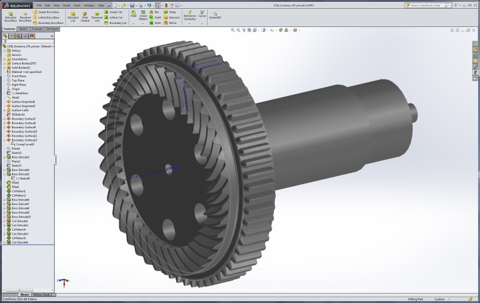Image resolution: width=480 pixels, height=303 pixels.
Task: Select the Intersect tool
Action: [172, 18]
